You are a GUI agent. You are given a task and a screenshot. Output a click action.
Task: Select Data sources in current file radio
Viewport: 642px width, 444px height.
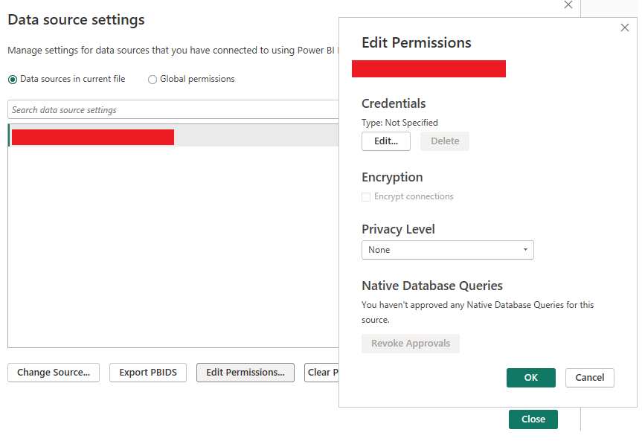tap(13, 80)
